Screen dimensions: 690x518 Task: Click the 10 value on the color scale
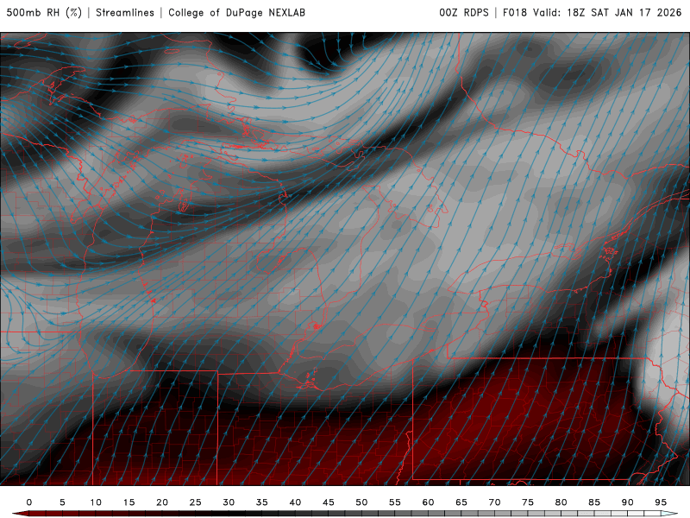click(x=96, y=502)
